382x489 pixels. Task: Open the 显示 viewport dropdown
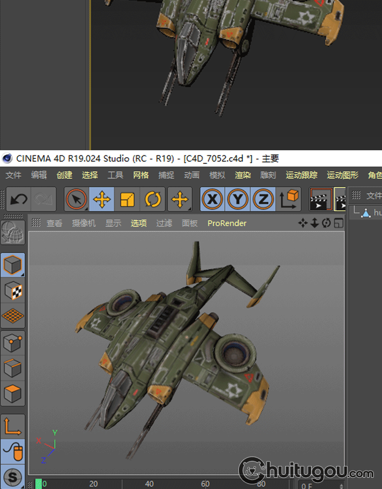click(113, 223)
